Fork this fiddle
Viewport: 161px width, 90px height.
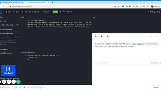click(24, 12)
